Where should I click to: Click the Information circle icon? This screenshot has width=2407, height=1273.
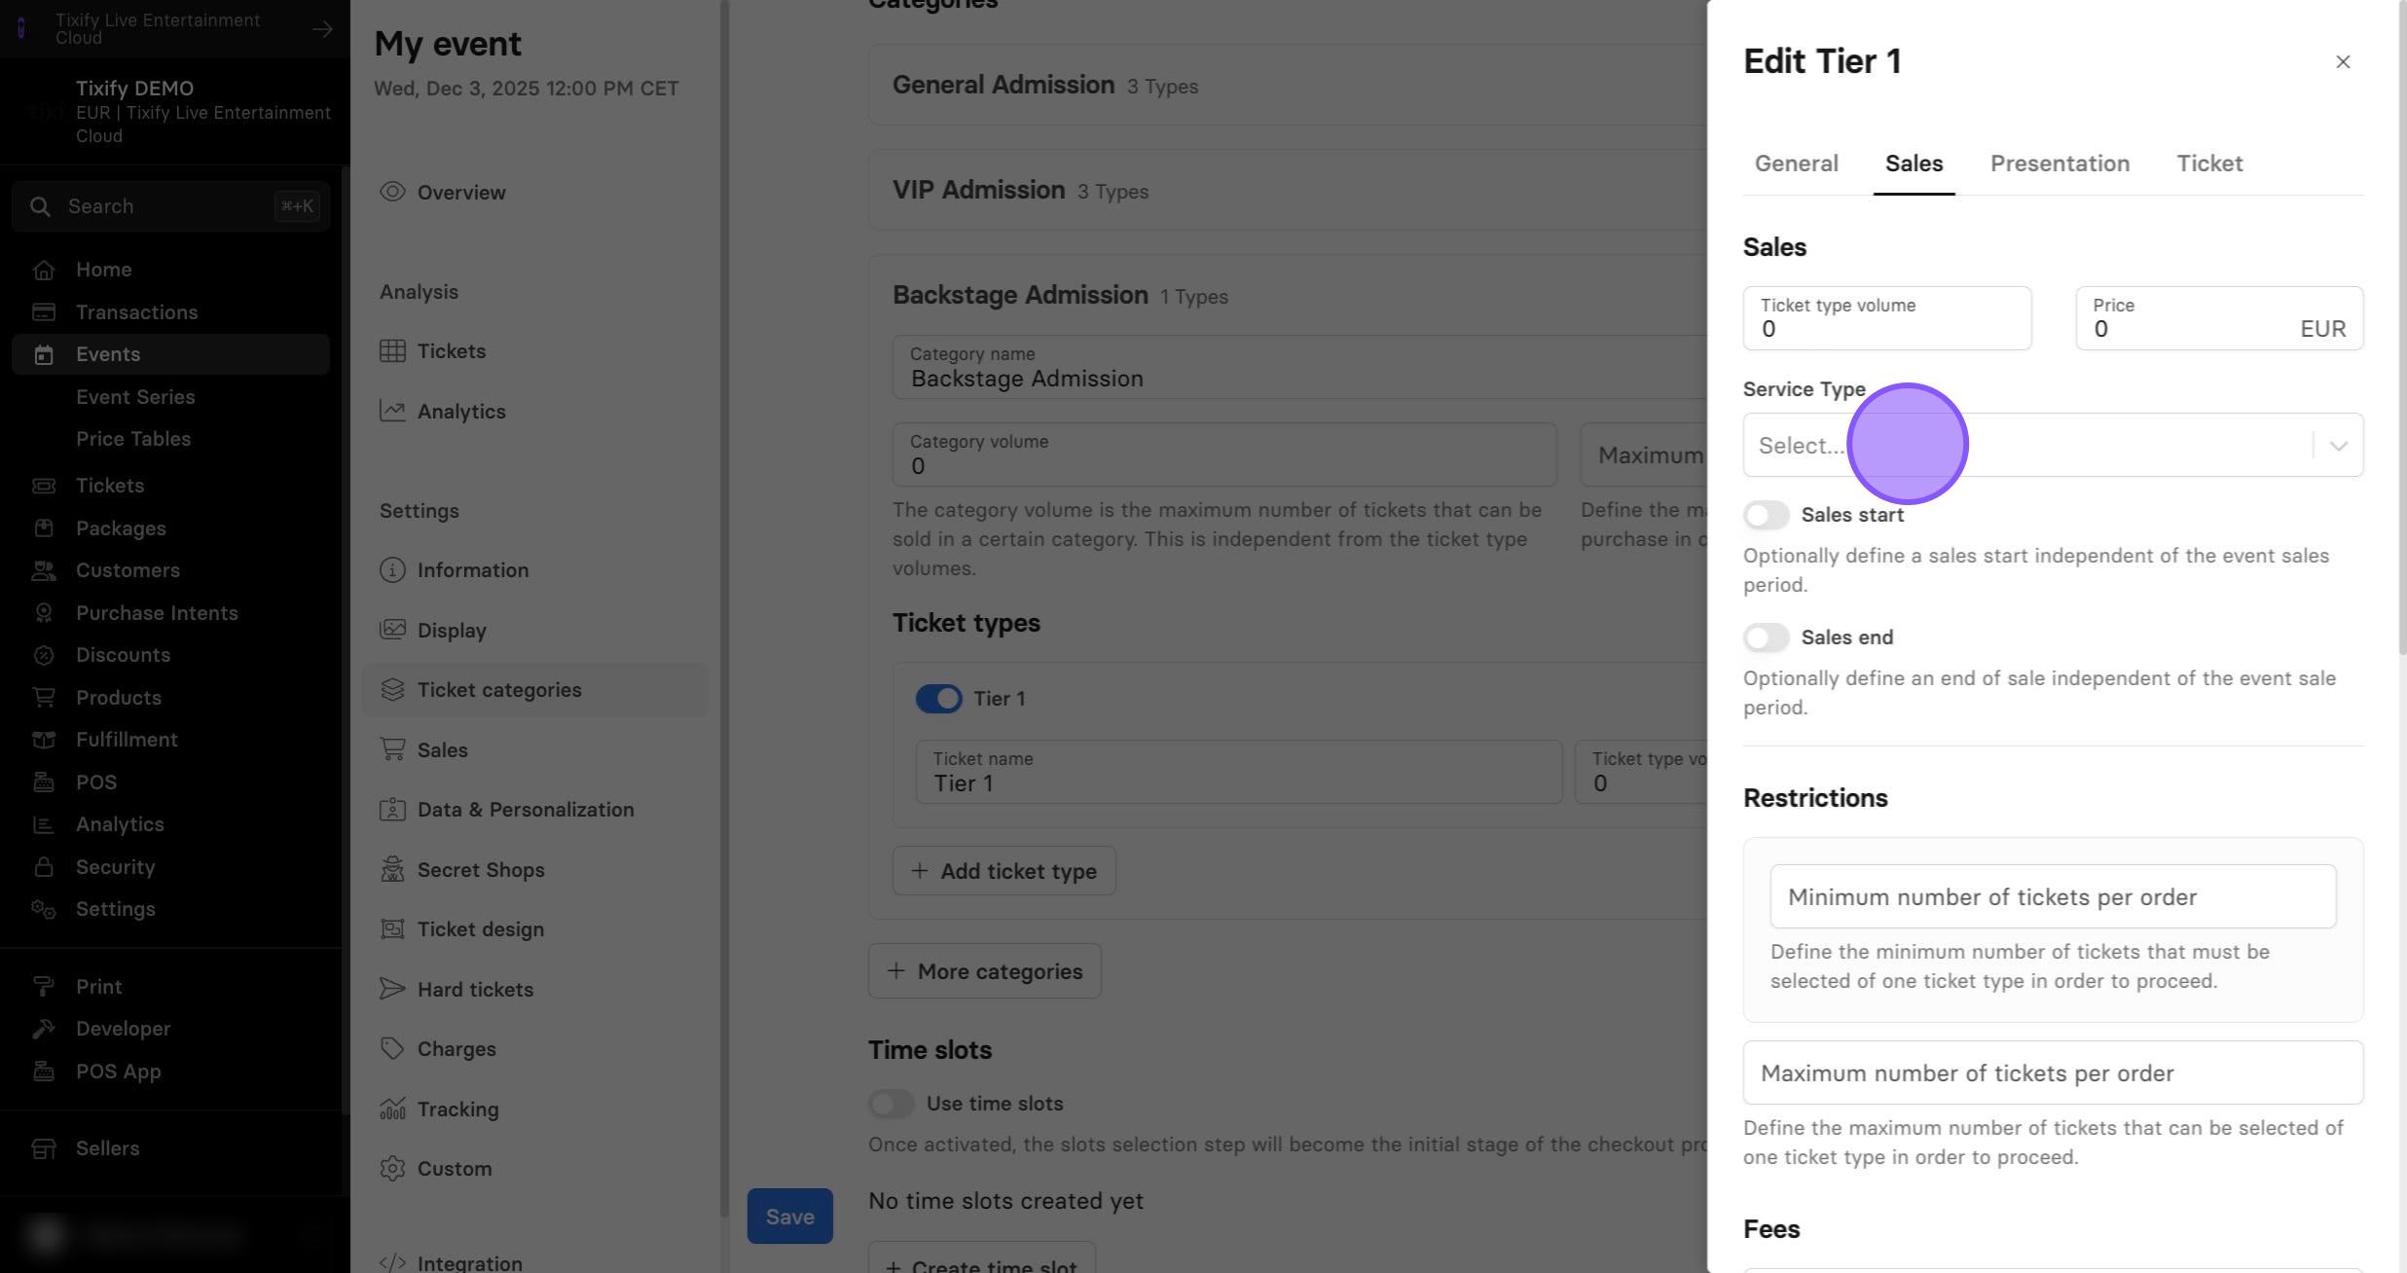pos(392,570)
